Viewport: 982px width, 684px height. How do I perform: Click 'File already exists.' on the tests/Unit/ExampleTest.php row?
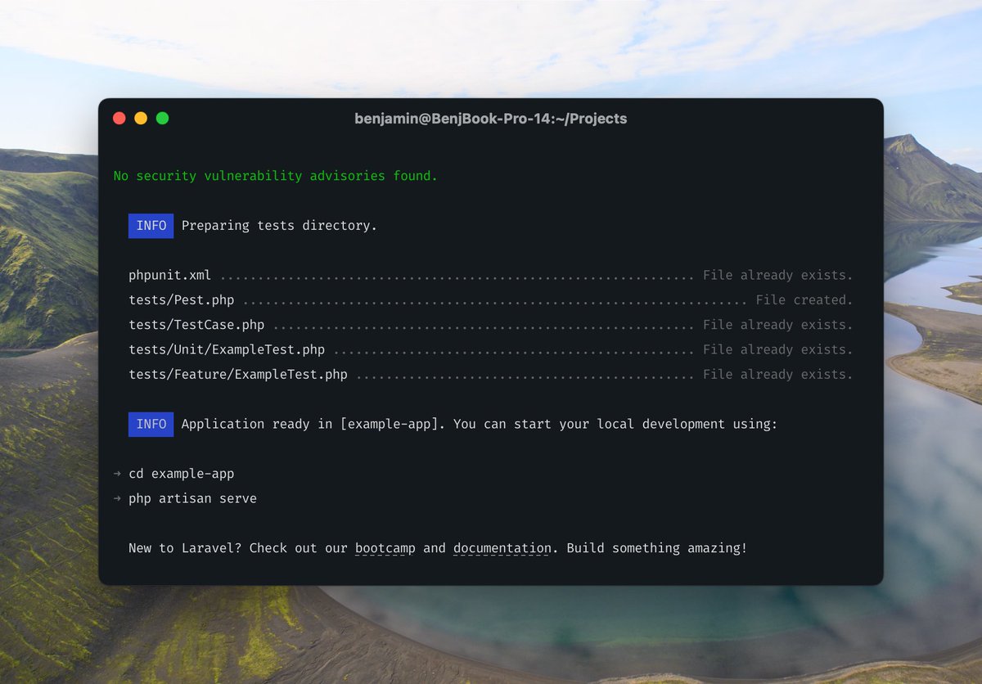[x=778, y=349]
